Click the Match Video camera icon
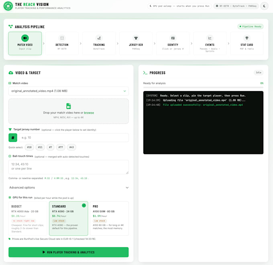Viewport: 273px width, 265px height. [x=25, y=38]
